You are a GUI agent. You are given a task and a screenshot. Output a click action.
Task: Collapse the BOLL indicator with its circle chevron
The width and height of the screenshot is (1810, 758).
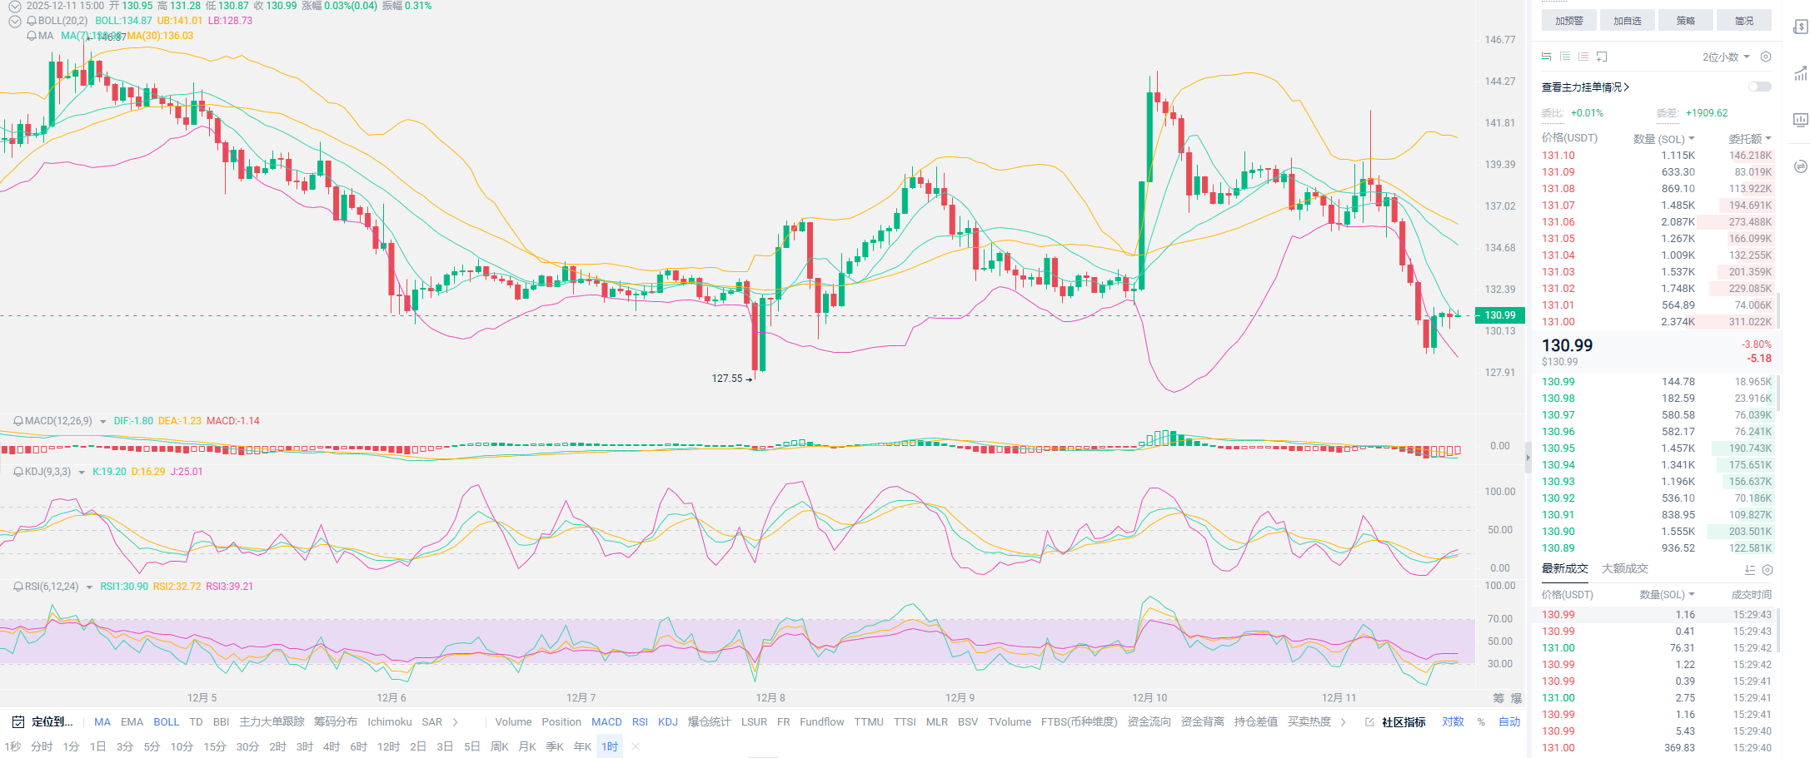(15, 21)
